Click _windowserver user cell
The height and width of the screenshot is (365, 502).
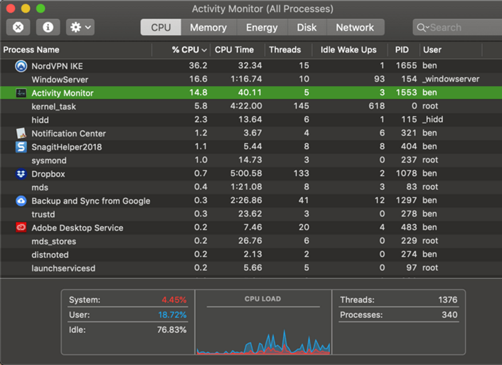(x=451, y=79)
